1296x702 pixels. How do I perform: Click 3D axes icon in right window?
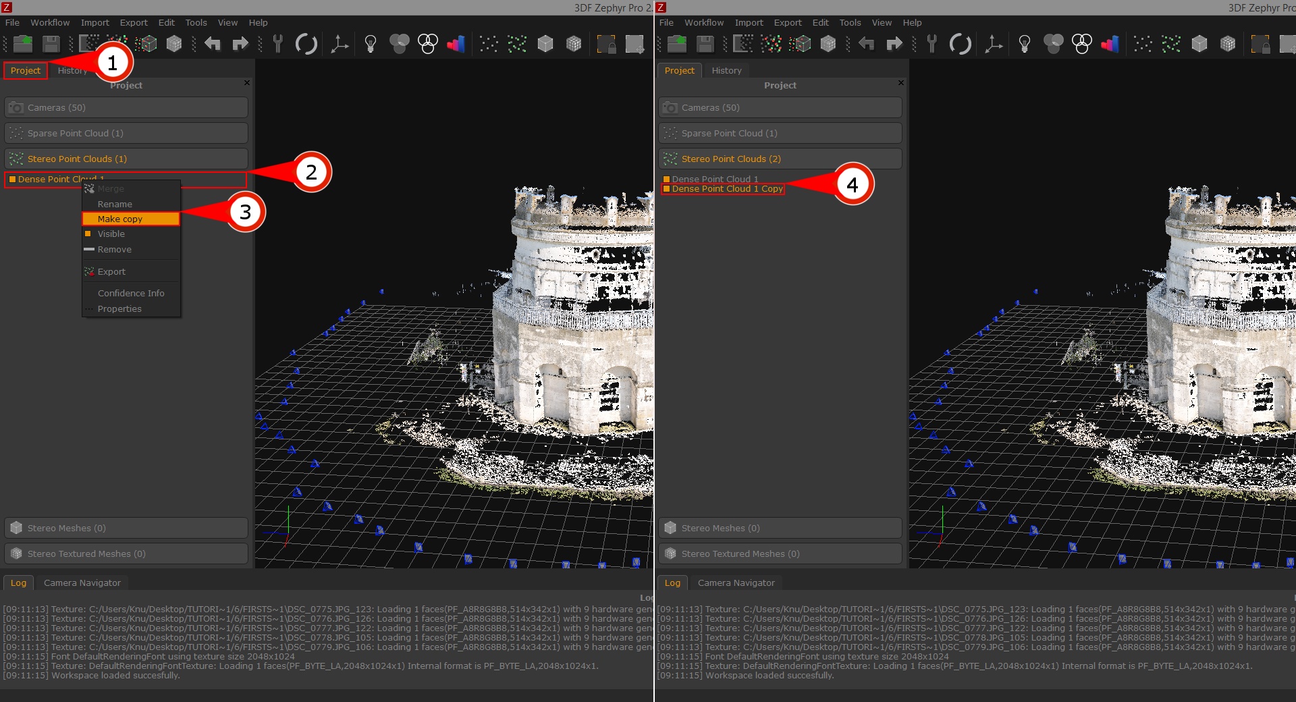[993, 44]
